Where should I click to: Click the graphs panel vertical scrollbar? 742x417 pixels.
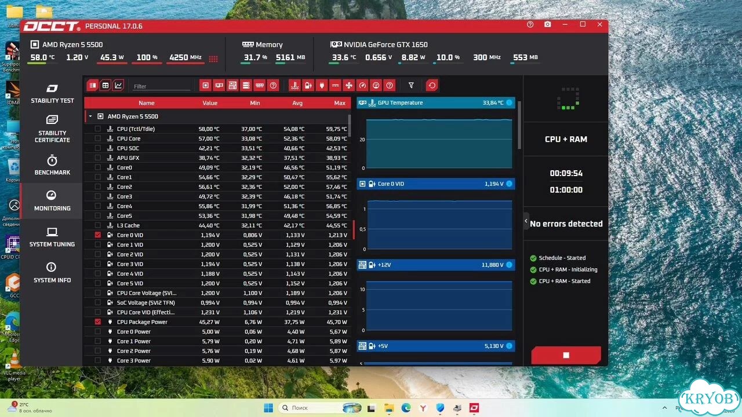click(519, 125)
